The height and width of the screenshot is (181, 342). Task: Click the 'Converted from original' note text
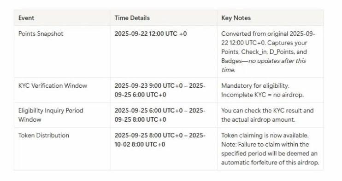[x=255, y=34]
